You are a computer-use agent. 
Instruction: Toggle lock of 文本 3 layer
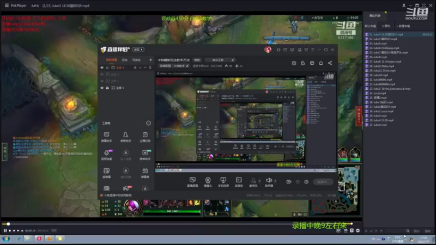[107, 68]
